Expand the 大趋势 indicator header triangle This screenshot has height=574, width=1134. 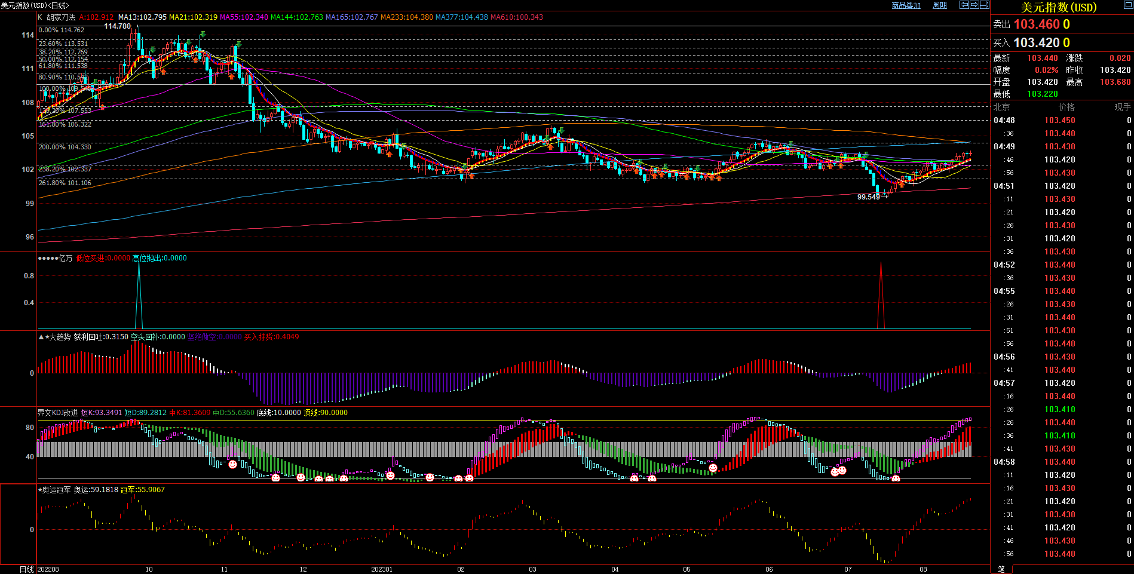tap(41, 337)
